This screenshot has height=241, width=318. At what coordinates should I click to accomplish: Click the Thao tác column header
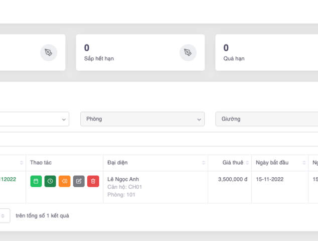[x=41, y=163]
